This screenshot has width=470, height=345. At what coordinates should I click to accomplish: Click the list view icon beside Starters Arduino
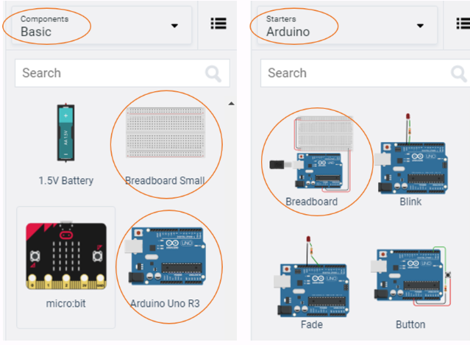point(463,24)
